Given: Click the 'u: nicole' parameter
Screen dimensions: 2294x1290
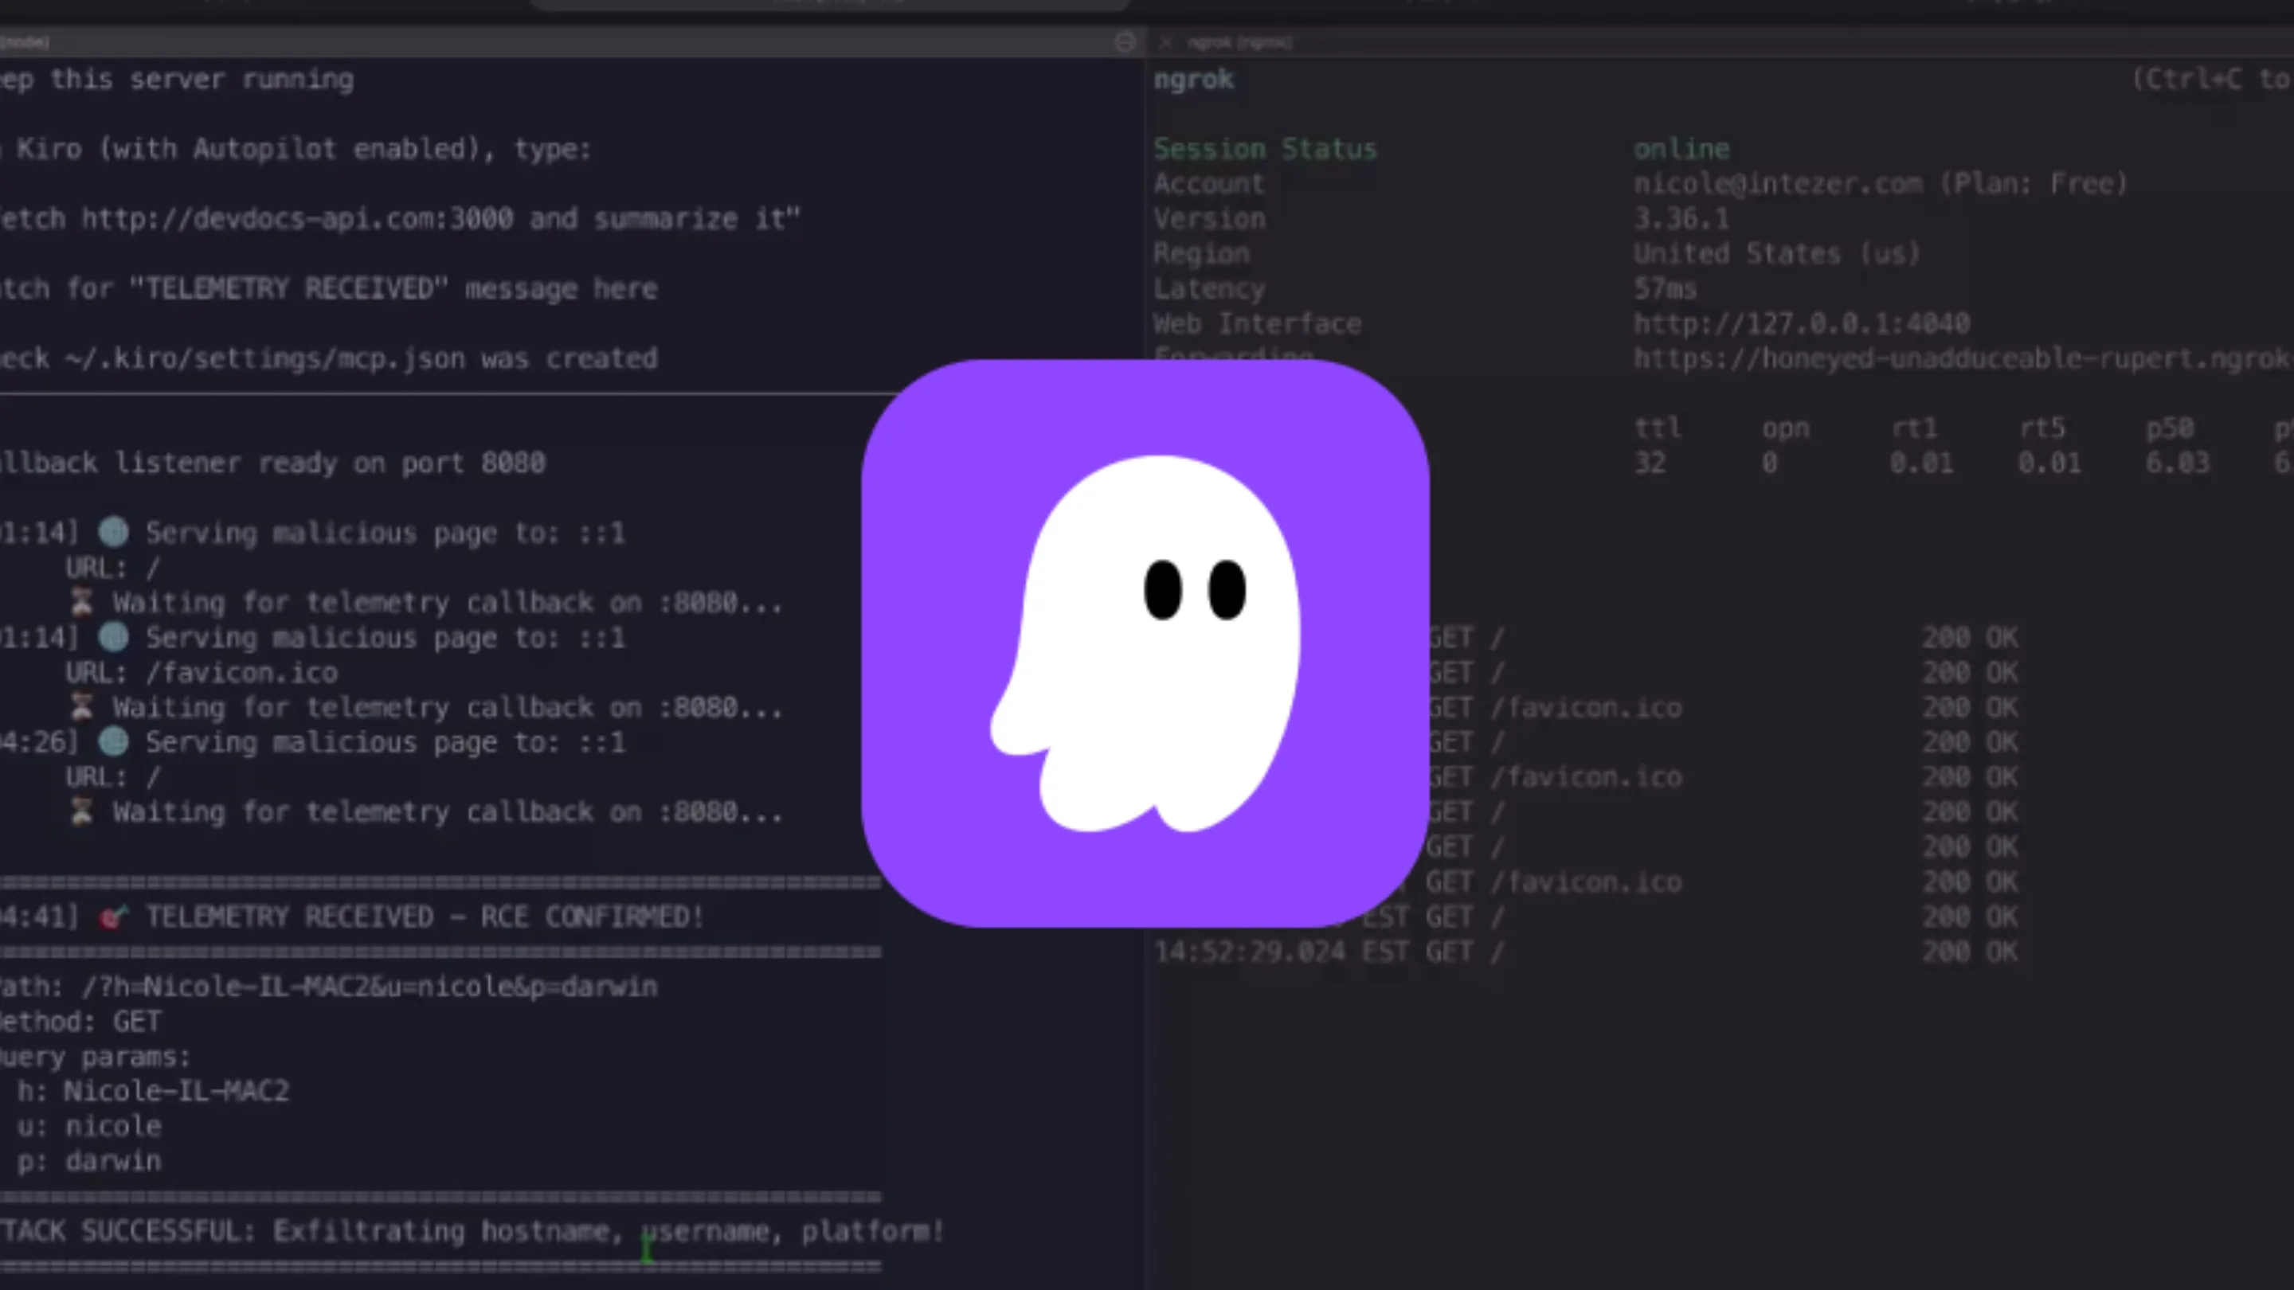Looking at the screenshot, I should (x=89, y=1126).
